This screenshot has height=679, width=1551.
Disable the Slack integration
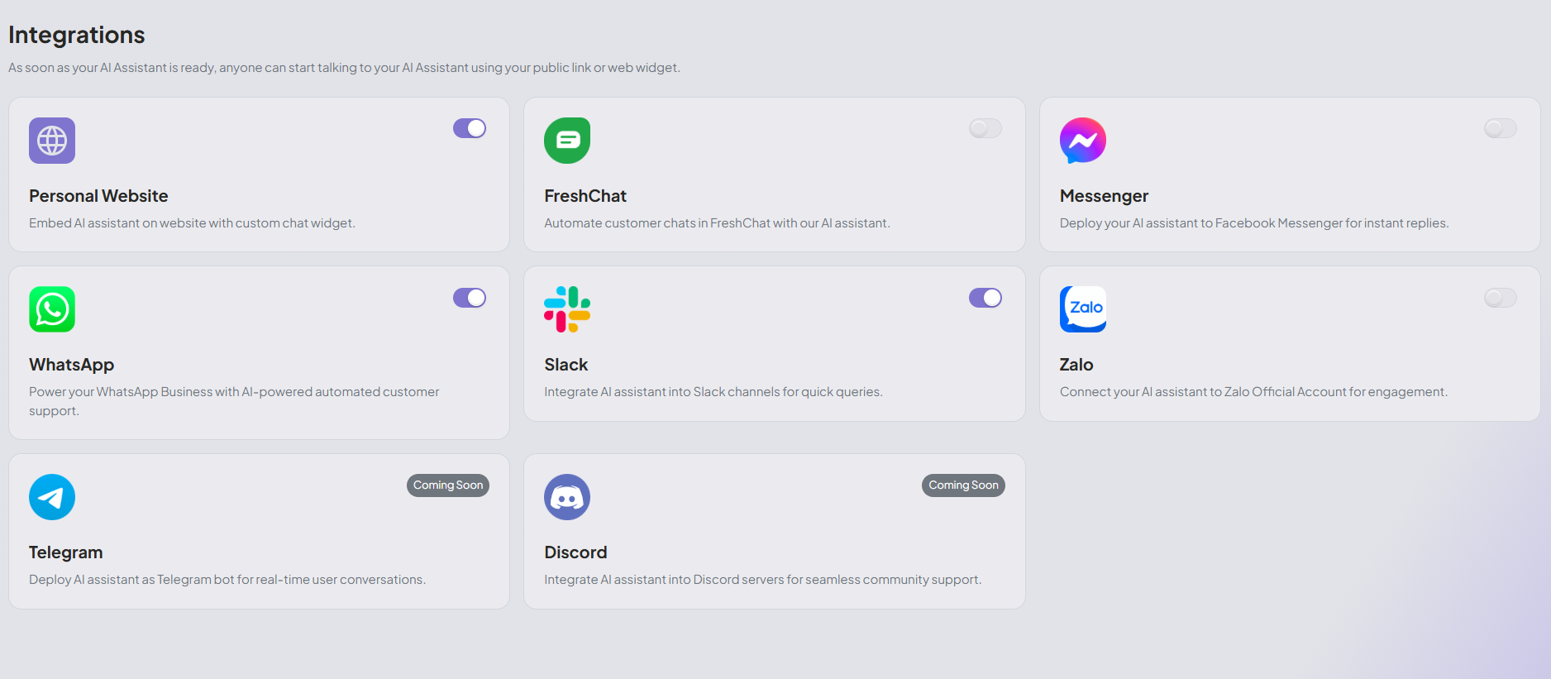985,298
